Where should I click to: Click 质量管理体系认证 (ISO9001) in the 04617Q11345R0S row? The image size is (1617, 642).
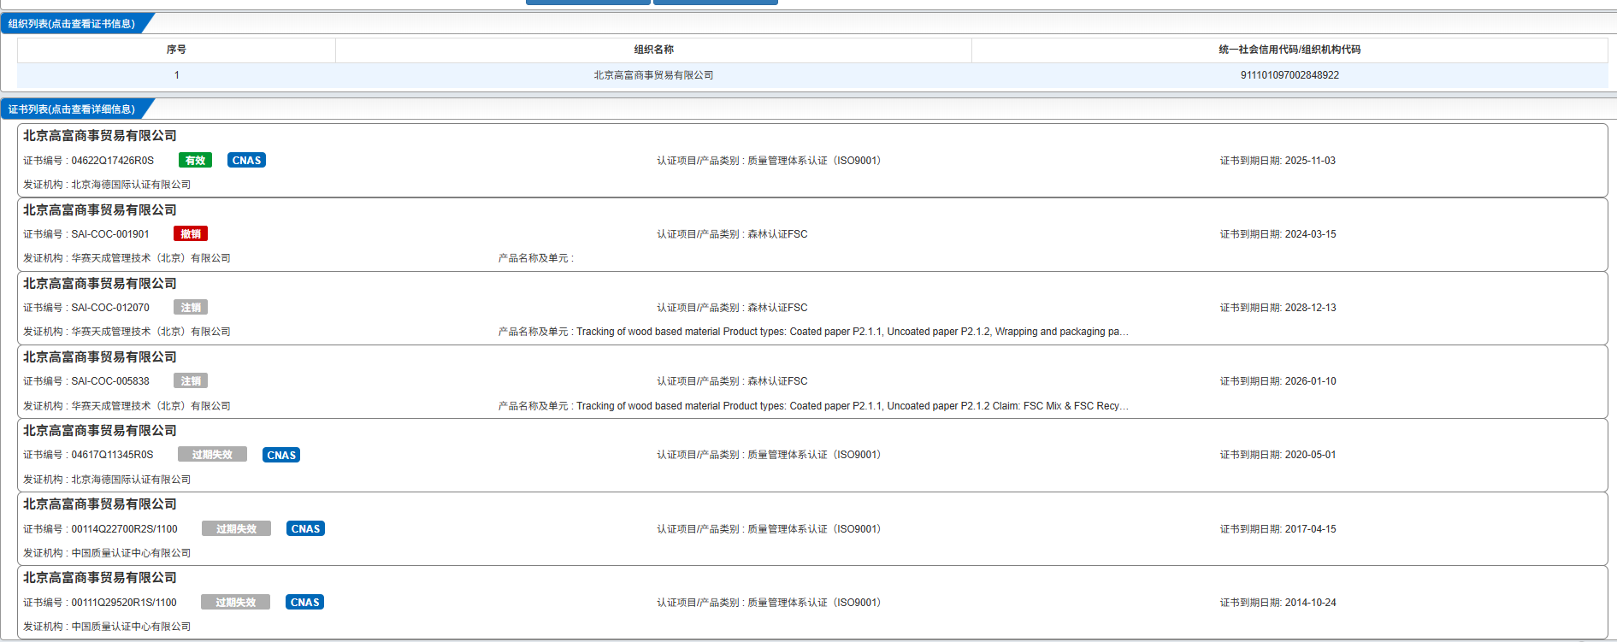click(x=815, y=455)
